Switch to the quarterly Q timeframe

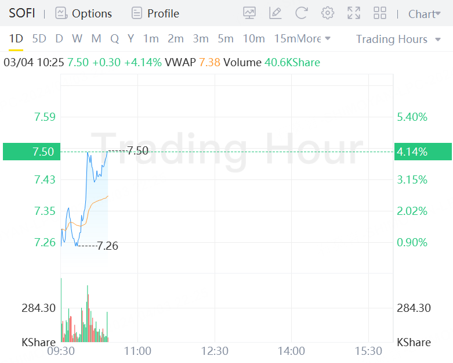coord(114,38)
